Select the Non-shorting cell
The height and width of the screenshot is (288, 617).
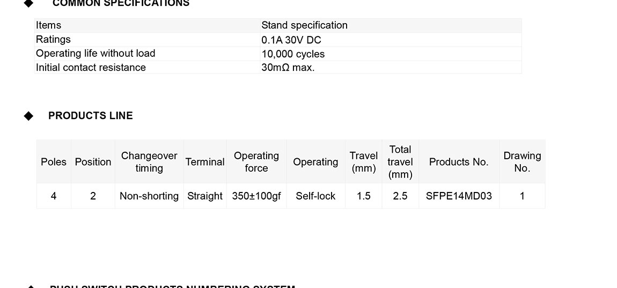[149, 196]
